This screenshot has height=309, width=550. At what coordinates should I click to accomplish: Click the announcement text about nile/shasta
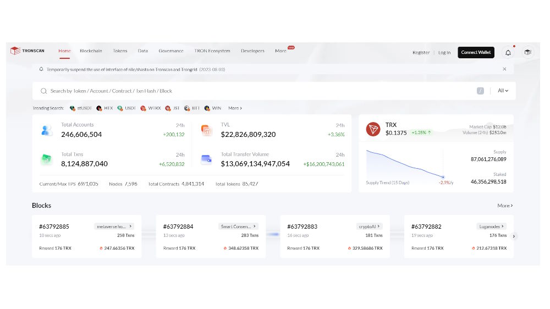(136, 70)
